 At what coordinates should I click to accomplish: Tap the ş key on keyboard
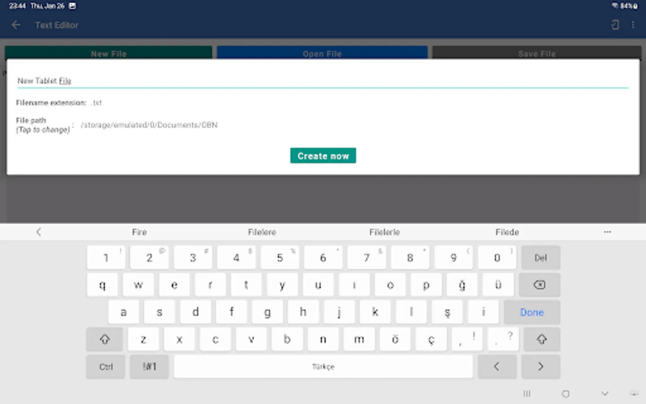click(447, 312)
